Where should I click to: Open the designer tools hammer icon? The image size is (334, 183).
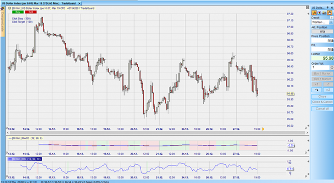pyautogui.click(x=2, y=9)
